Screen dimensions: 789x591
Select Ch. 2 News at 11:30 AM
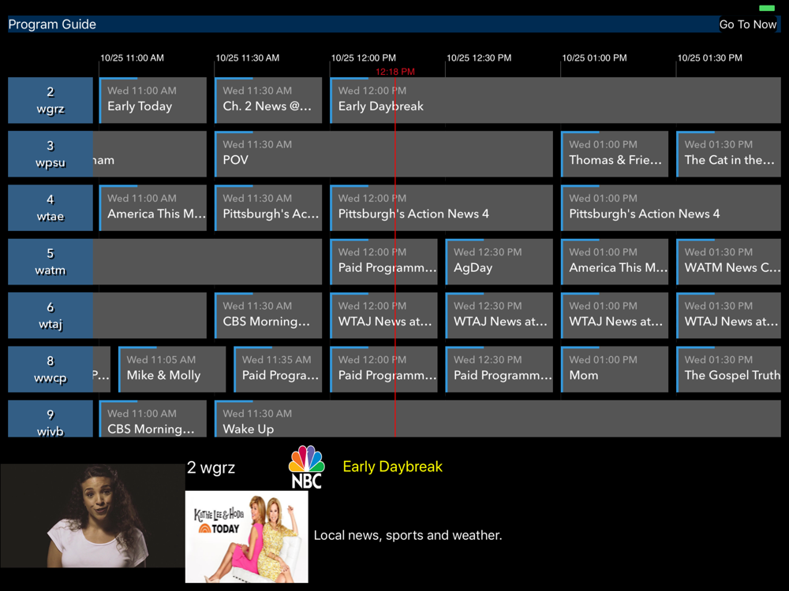coord(268,100)
